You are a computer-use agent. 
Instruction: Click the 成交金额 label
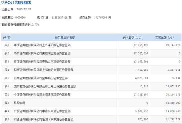[85, 18]
